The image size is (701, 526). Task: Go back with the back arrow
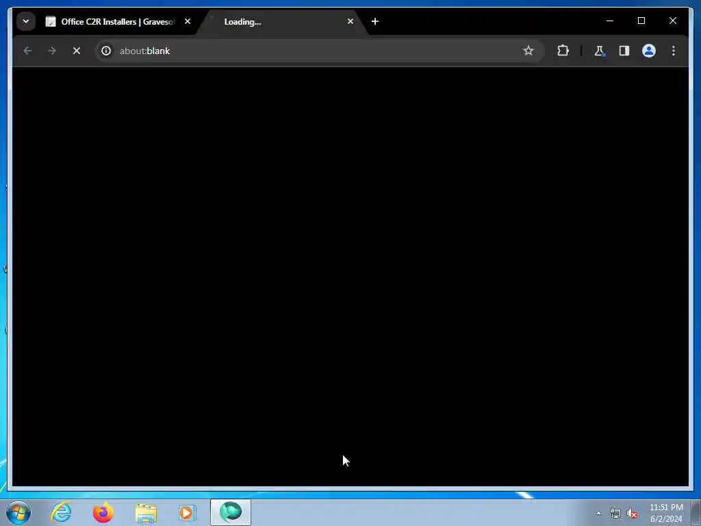(x=27, y=51)
